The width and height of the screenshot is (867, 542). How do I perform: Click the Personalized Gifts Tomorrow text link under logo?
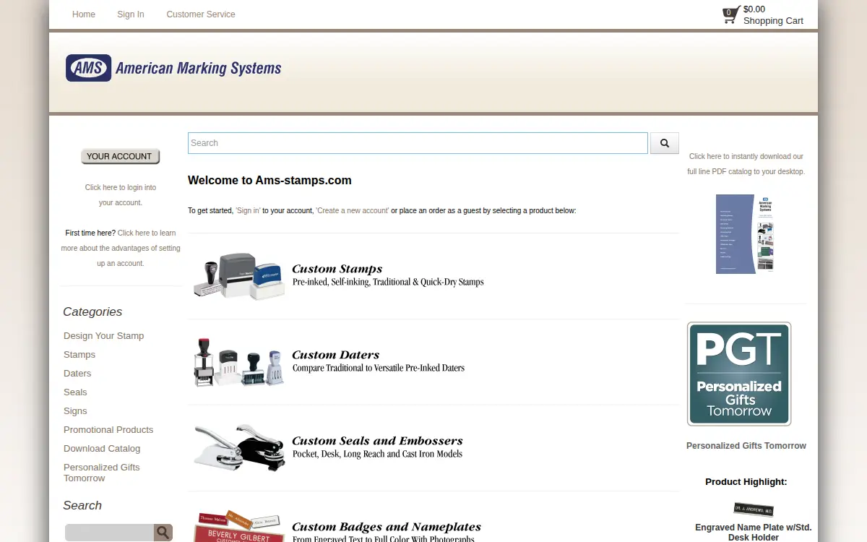point(746,446)
